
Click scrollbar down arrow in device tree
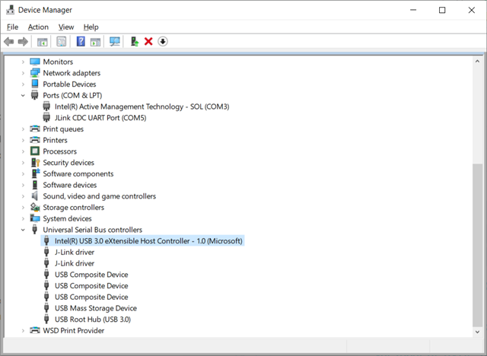pos(477,332)
